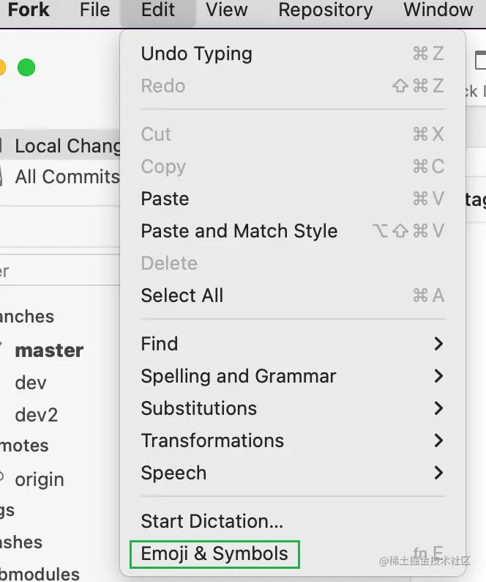
Task: Open the Repository menu
Action: [x=325, y=10]
